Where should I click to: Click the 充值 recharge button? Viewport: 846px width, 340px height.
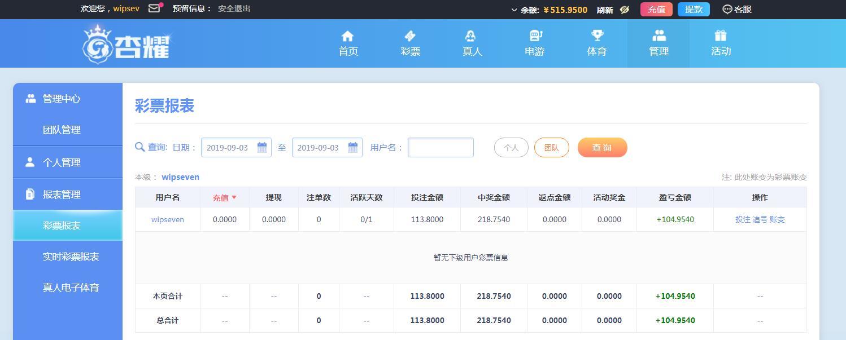(656, 10)
